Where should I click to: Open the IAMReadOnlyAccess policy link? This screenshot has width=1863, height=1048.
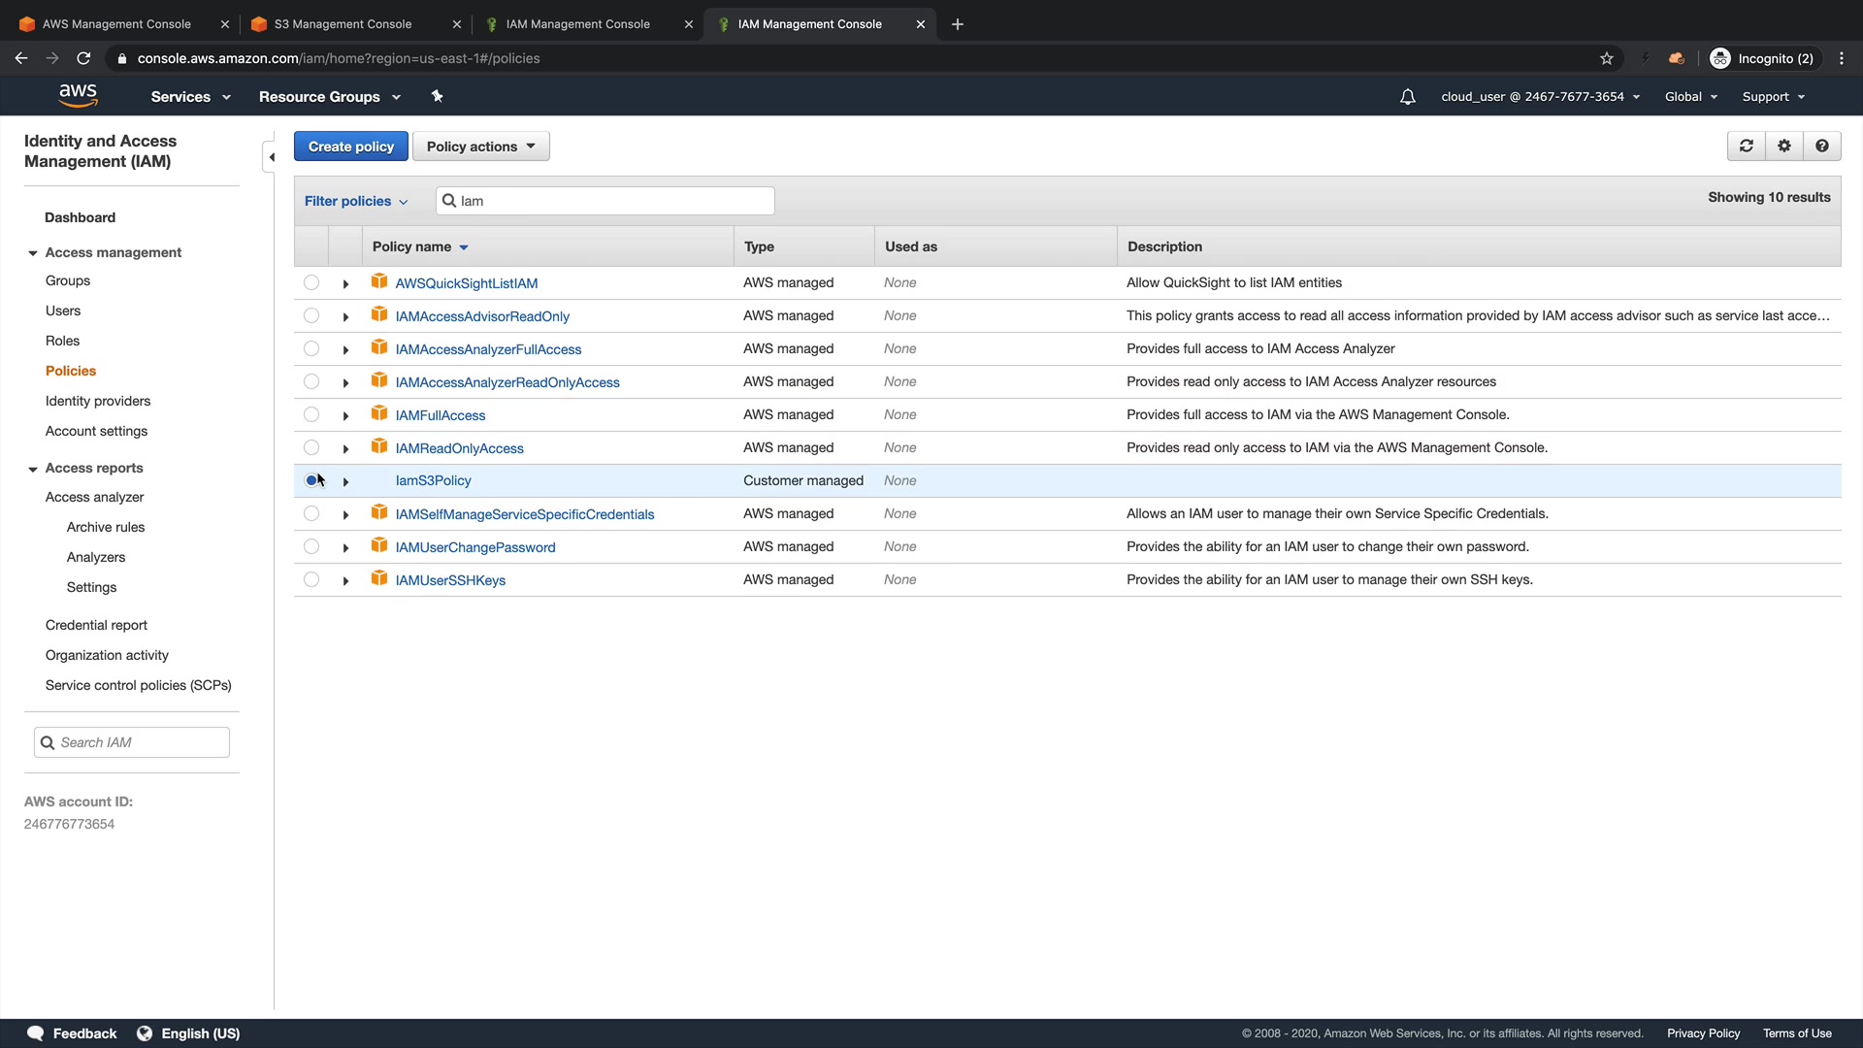[x=459, y=448]
